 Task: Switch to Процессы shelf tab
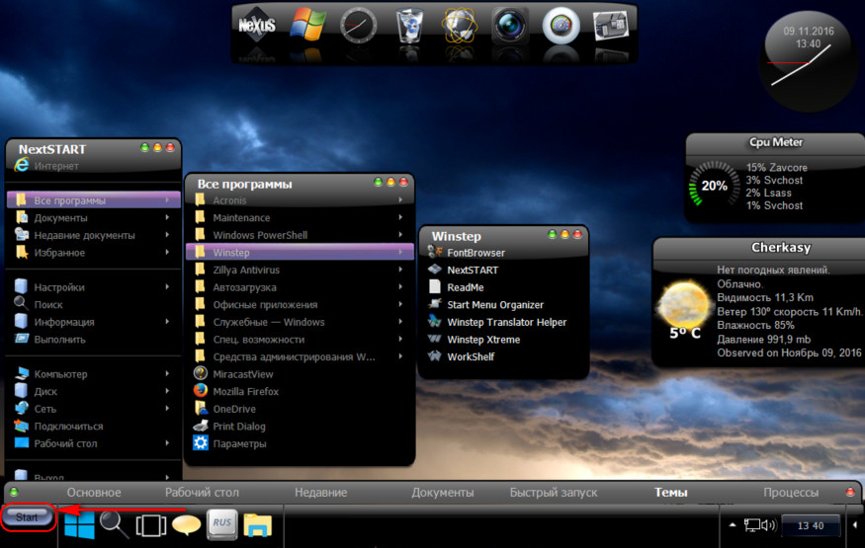(x=791, y=493)
